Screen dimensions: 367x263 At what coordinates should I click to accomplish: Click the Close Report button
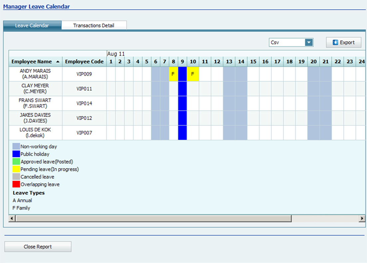click(x=38, y=246)
